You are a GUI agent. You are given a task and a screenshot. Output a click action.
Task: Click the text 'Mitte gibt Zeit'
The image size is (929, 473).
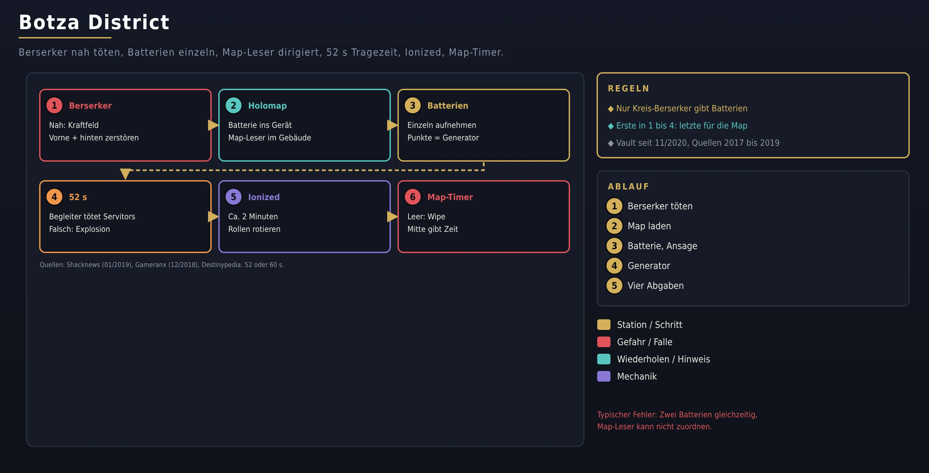432,229
